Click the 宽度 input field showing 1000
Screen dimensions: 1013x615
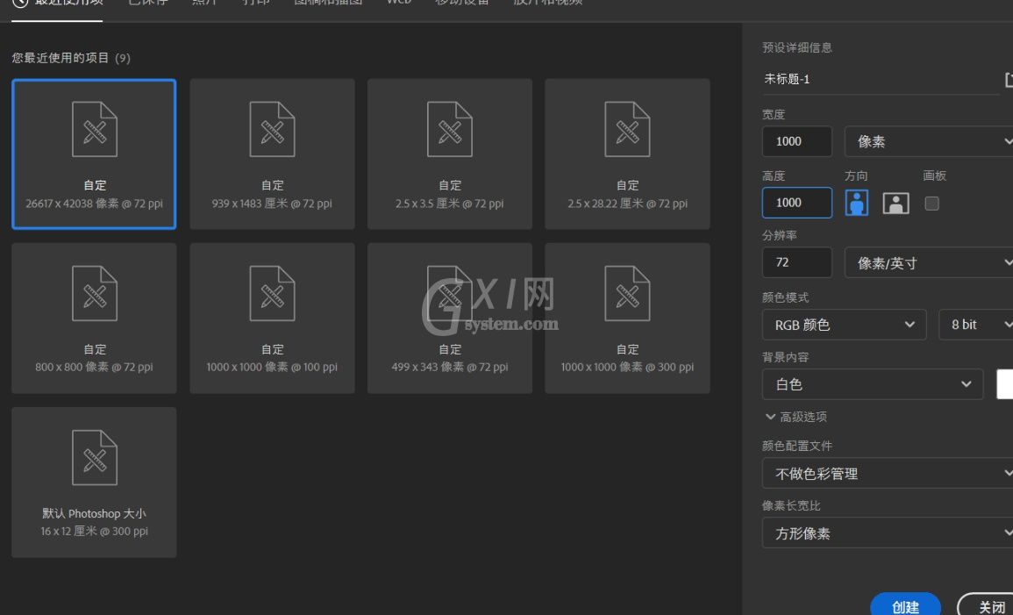tap(797, 141)
